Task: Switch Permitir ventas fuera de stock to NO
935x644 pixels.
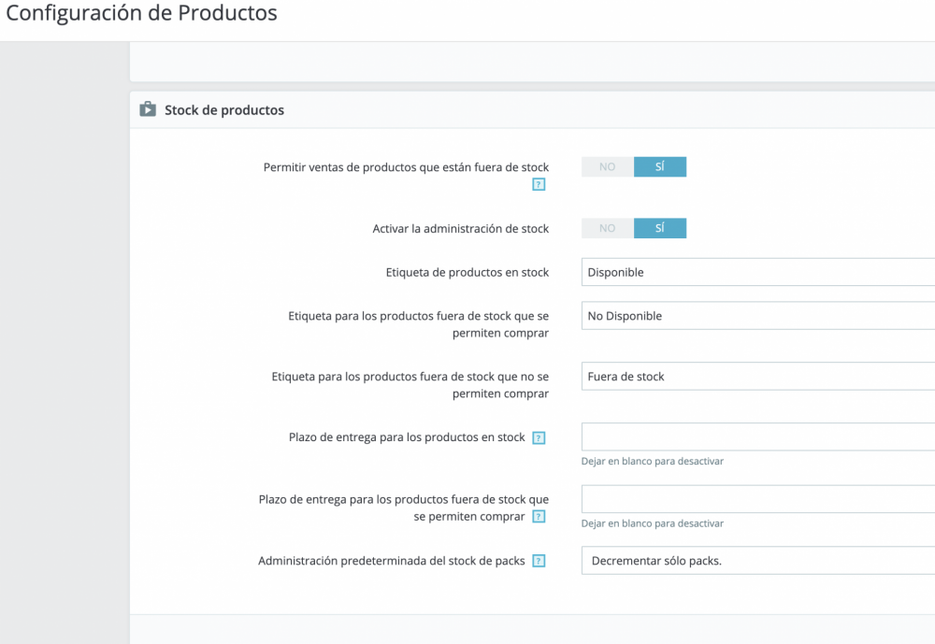Action: coord(607,166)
